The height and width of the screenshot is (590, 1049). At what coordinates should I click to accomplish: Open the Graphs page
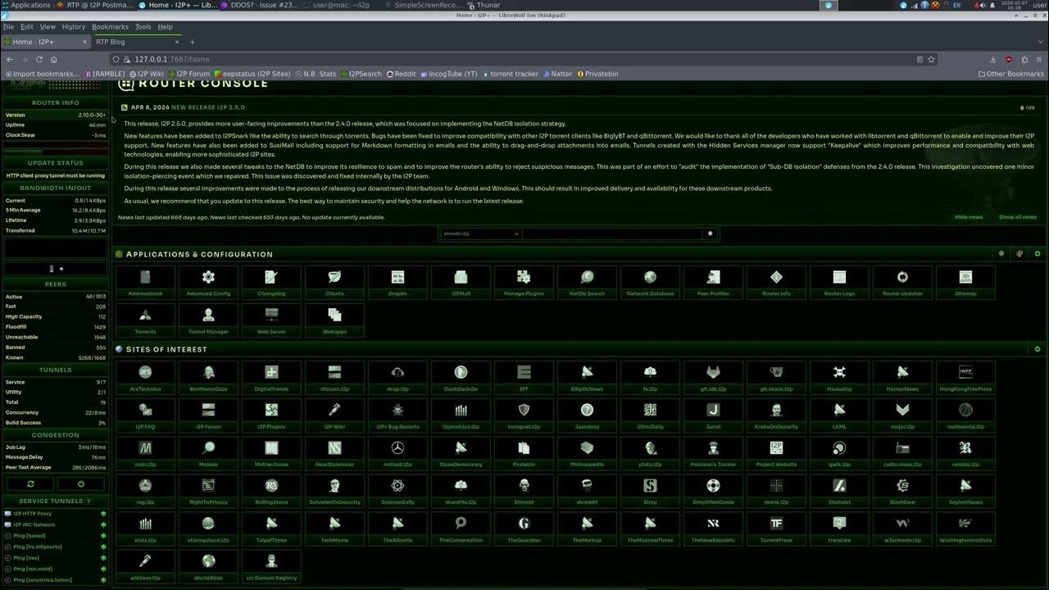pos(397,281)
